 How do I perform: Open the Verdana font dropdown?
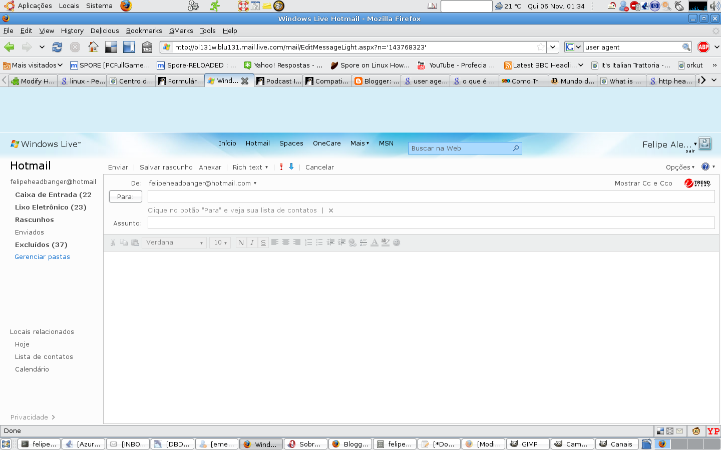pos(174,242)
